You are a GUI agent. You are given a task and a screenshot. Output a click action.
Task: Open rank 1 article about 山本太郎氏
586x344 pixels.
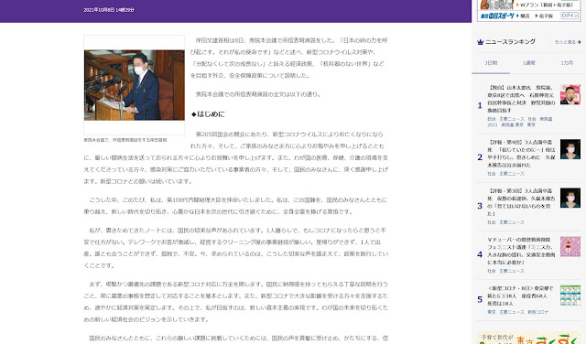521,99
